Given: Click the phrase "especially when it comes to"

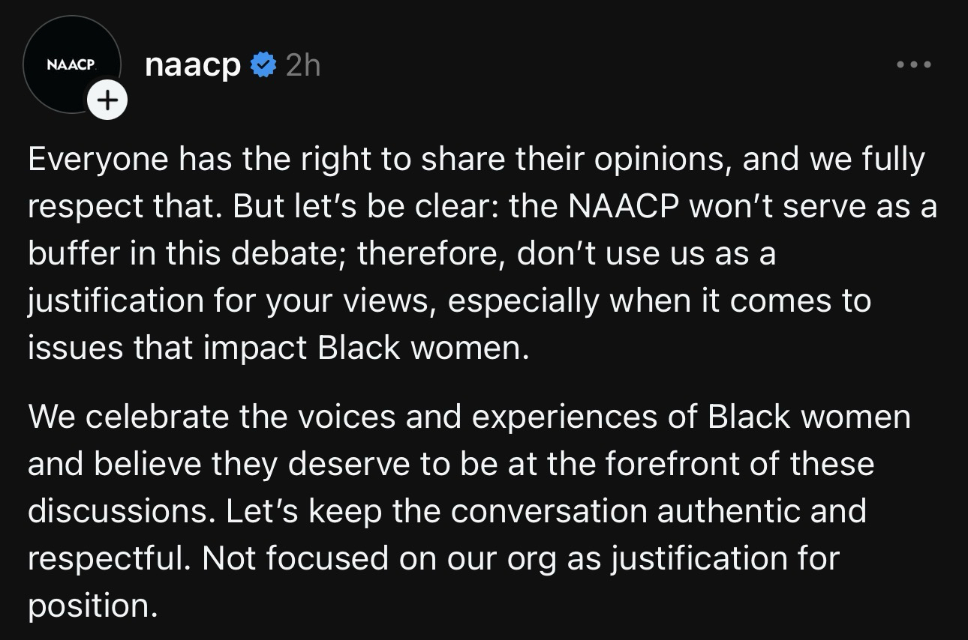Looking at the screenshot, I should (x=659, y=301).
